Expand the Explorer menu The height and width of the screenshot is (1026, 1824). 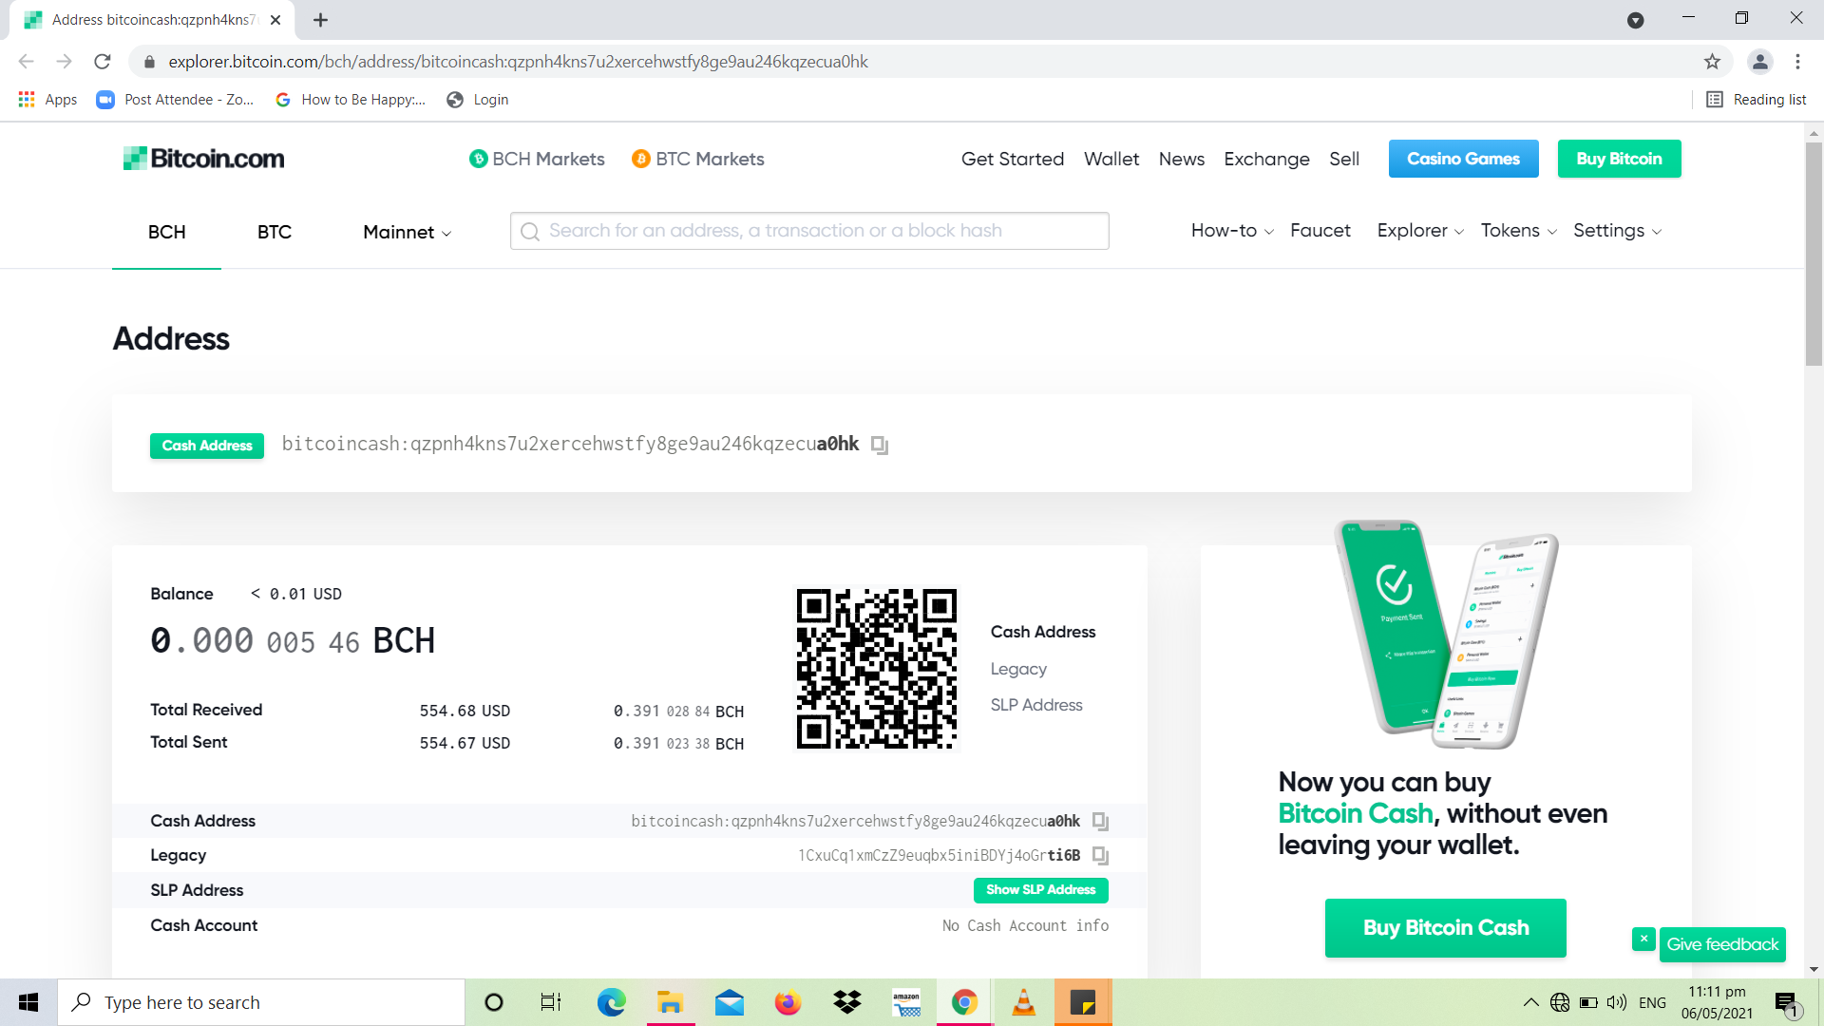point(1420,231)
